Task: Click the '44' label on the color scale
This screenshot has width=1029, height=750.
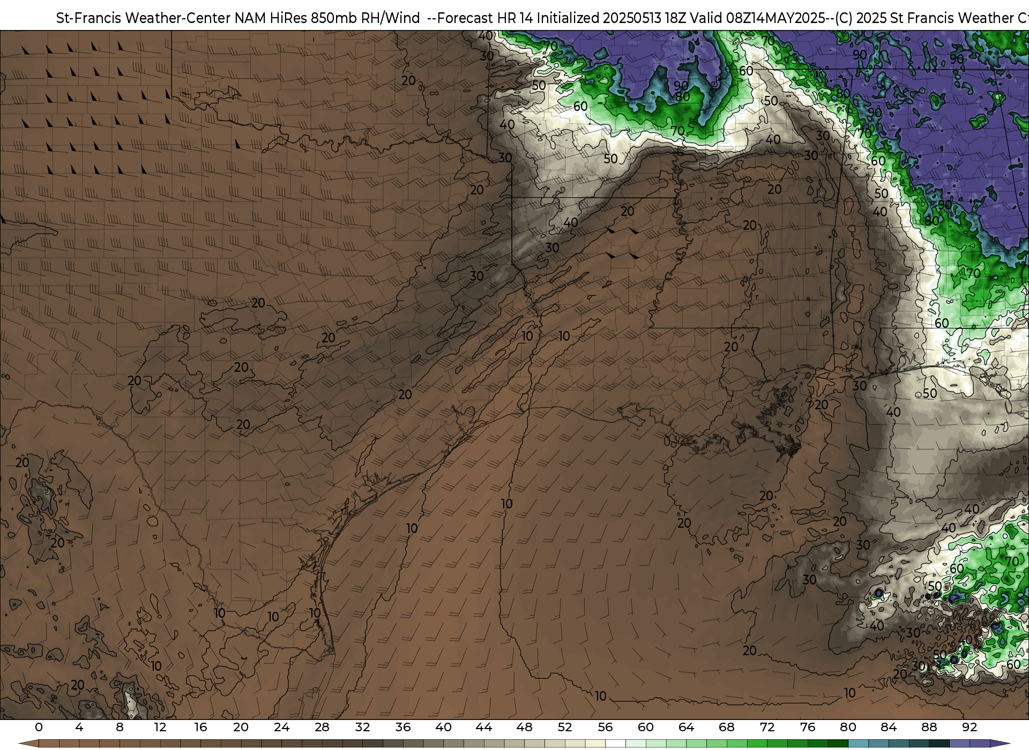Action: point(483,727)
